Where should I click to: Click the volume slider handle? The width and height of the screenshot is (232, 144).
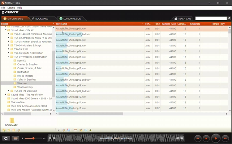(x=34, y=138)
